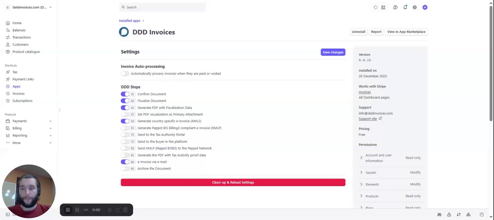
Task: Enable the Invoice Auto-processing toggle
Action: coord(125,74)
